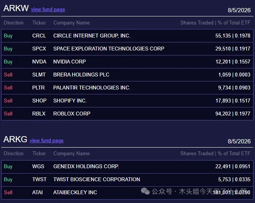
Task: Click Buy in the CRCL row
Action: pos(8,36)
